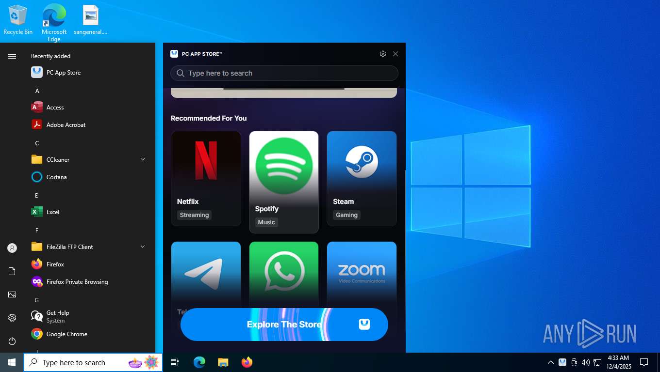Open the Netflix app card
This screenshot has height=372, width=660.
[206, 178]
